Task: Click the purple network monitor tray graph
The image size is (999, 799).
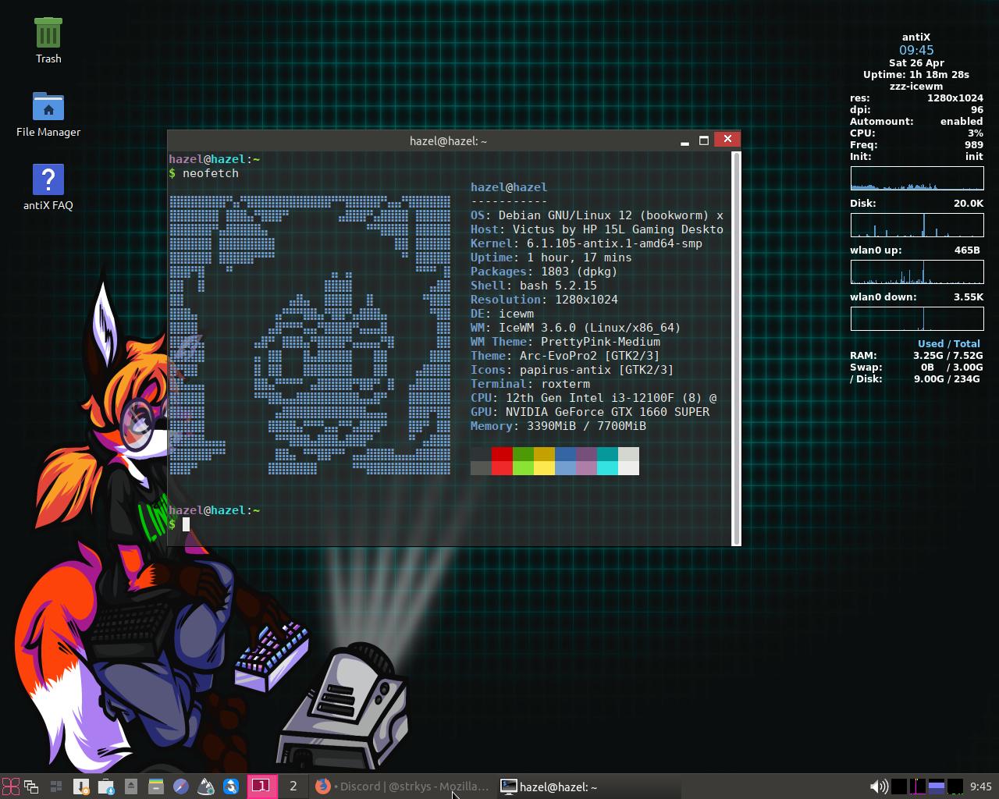Action: click(x=918, y=787)
